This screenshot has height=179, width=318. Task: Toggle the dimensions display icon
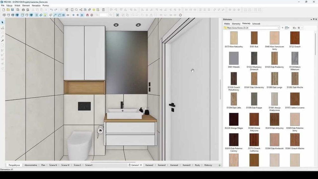tap(59, 15)
